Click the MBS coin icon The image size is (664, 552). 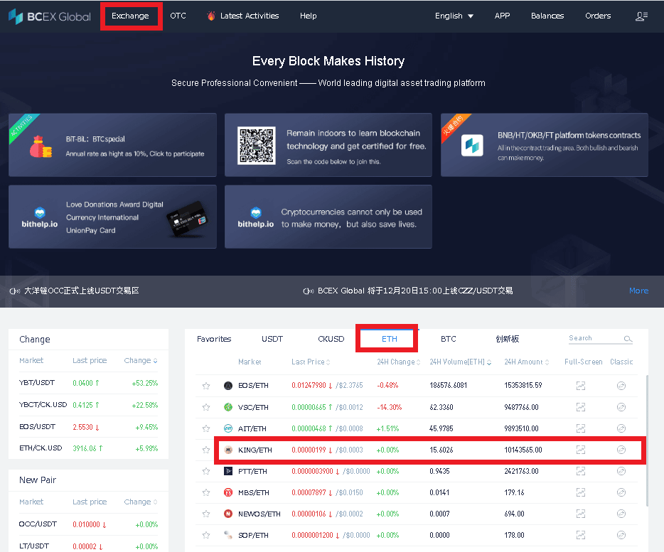[x=228, y=492]
